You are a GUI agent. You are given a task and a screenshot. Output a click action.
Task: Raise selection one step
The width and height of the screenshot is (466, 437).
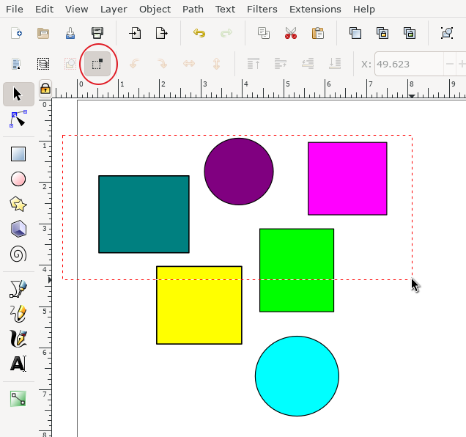coord(281,64)
